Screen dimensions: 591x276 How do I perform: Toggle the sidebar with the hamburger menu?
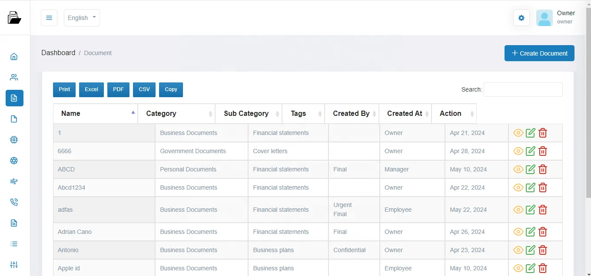point(49,18)
